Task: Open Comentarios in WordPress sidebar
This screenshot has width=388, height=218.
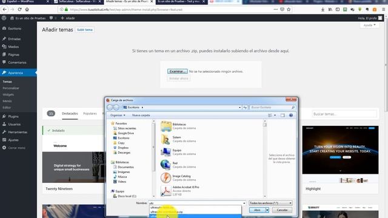Action: tap(17, 62)
